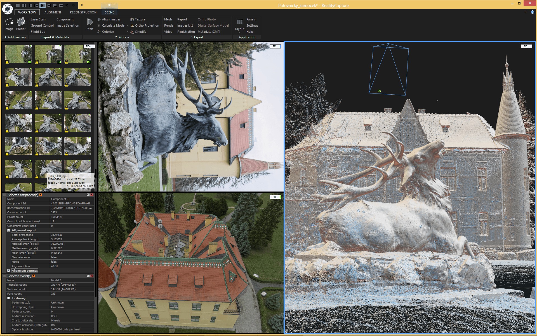Open Calculate Model dropdown arrow
Image resolution: width=537 pixels, height=336 pixels.
click(x=127, y=25)
